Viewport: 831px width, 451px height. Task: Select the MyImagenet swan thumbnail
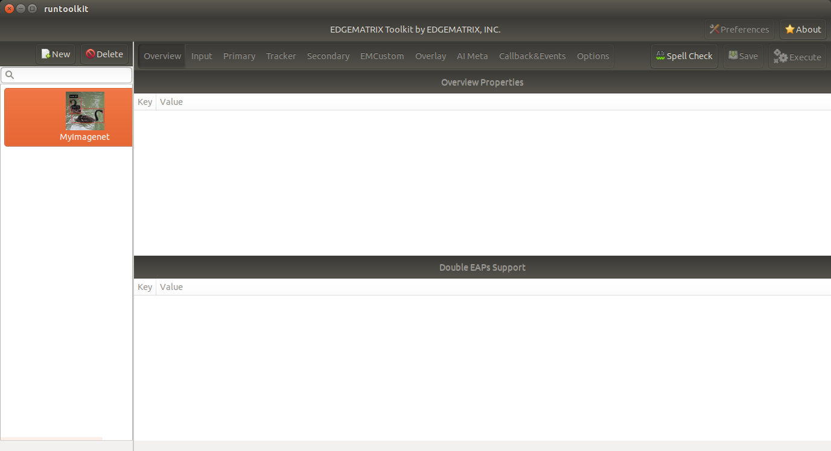pos(85,111)
